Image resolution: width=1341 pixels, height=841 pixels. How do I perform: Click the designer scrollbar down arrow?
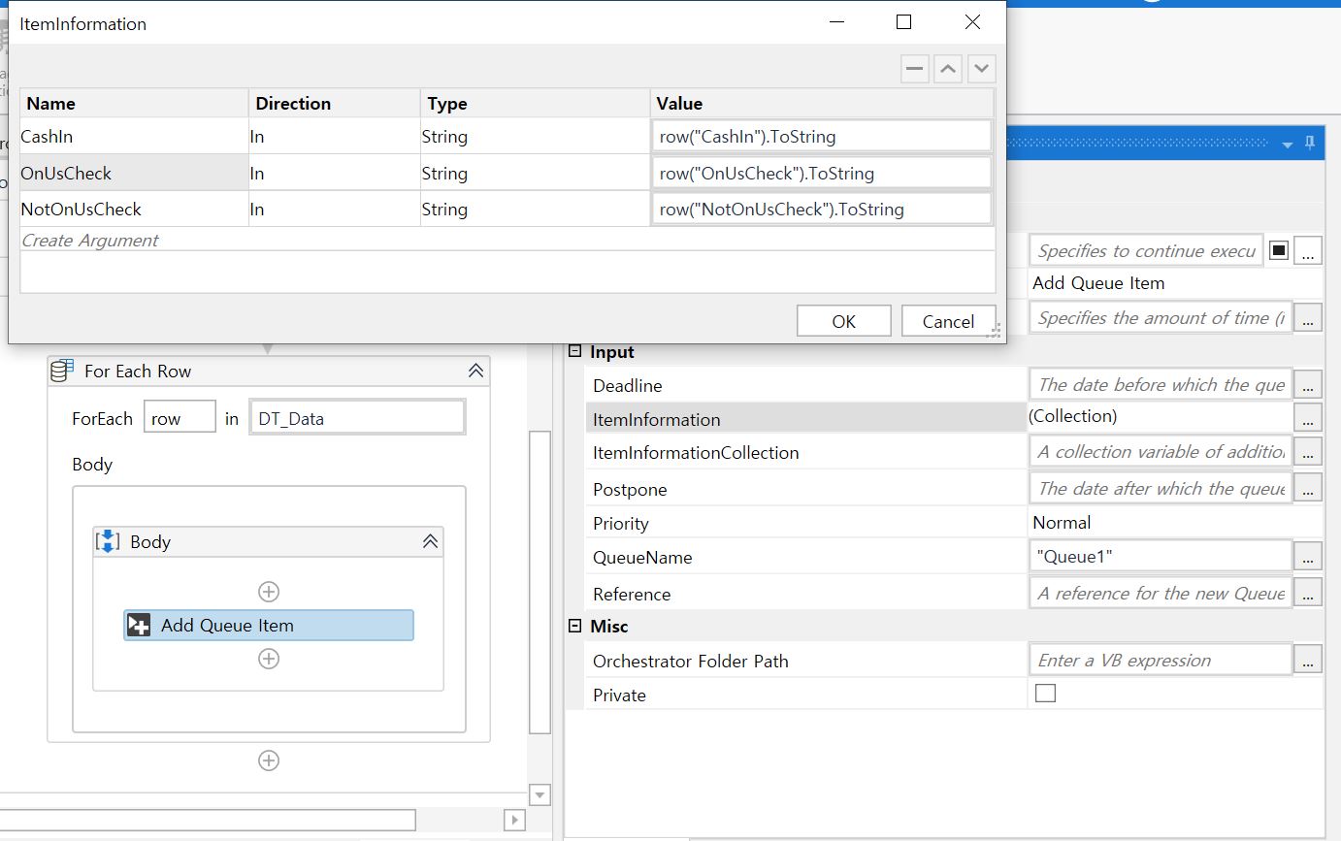540,795
